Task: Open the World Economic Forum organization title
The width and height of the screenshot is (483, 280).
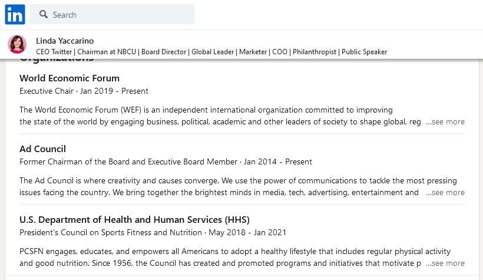Action: [70, 78]
